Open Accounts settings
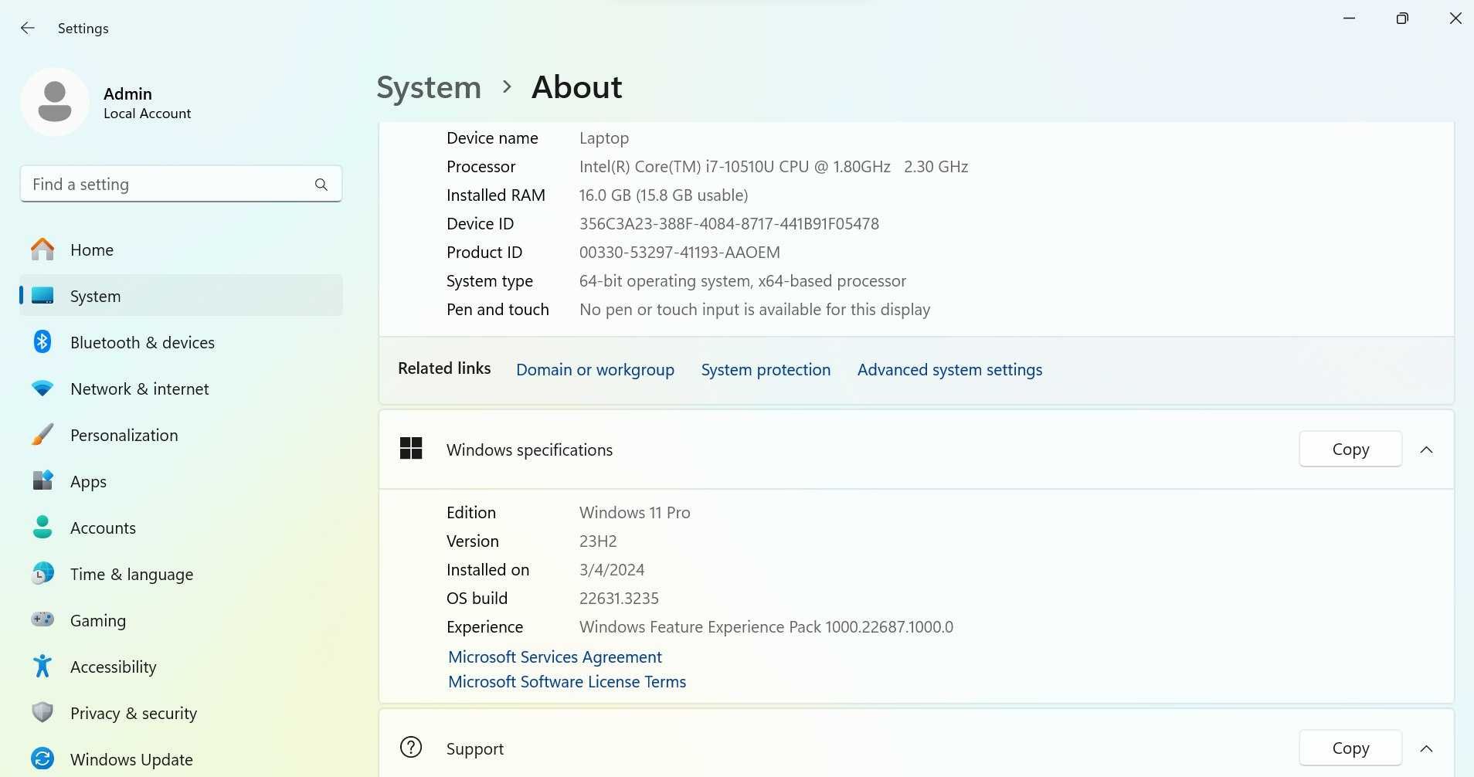 coord(181,528)
